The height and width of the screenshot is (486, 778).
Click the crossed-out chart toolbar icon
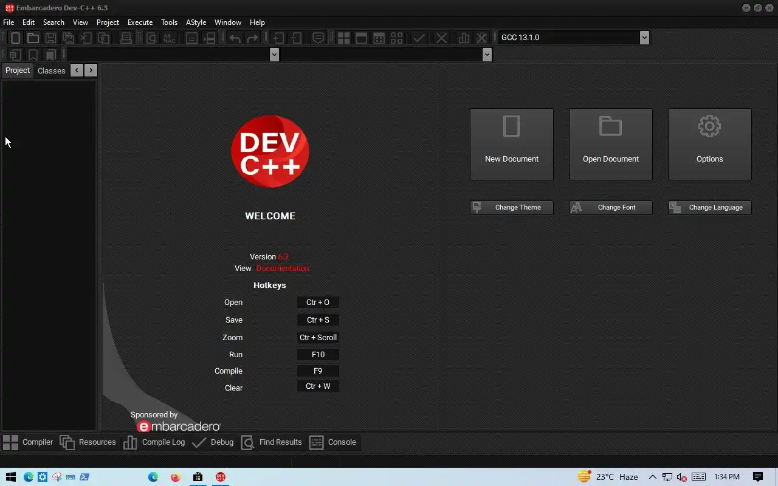481,38
